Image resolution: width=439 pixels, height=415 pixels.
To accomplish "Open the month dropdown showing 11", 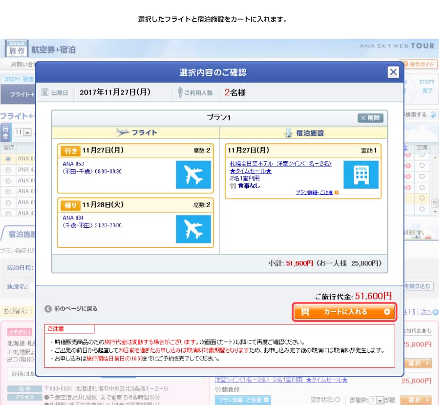I will point(22,133).
